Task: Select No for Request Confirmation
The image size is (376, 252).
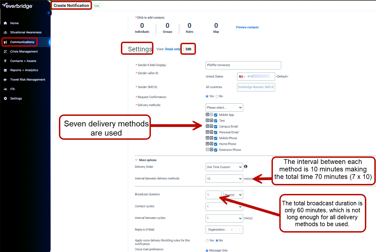Action: 217,96
